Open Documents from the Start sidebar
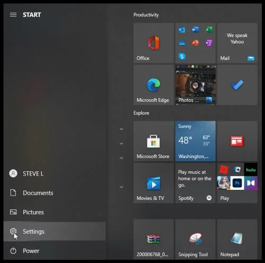 pos(55,193)
